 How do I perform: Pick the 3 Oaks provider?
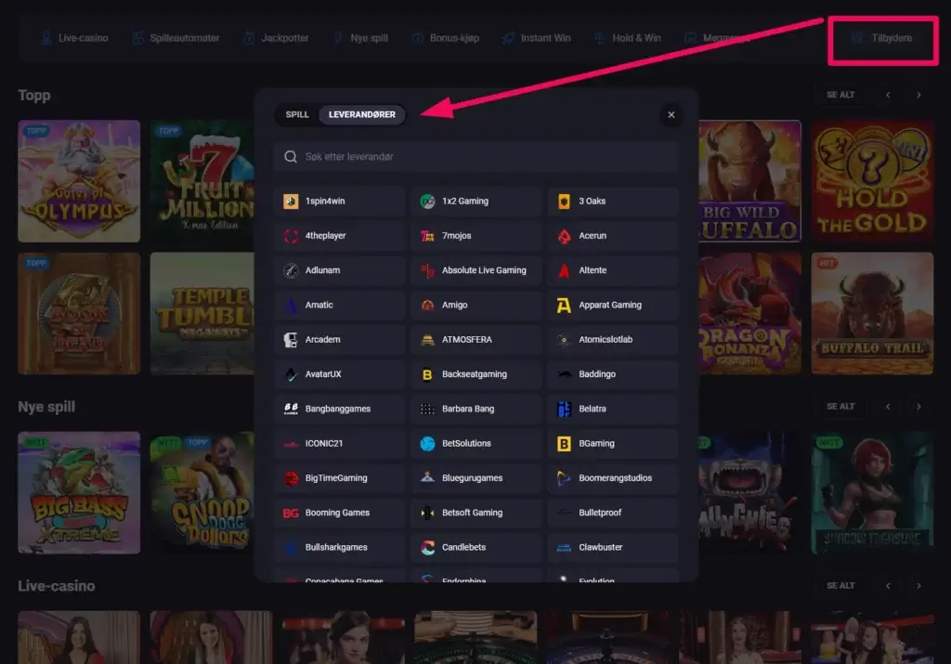[613, 202]
